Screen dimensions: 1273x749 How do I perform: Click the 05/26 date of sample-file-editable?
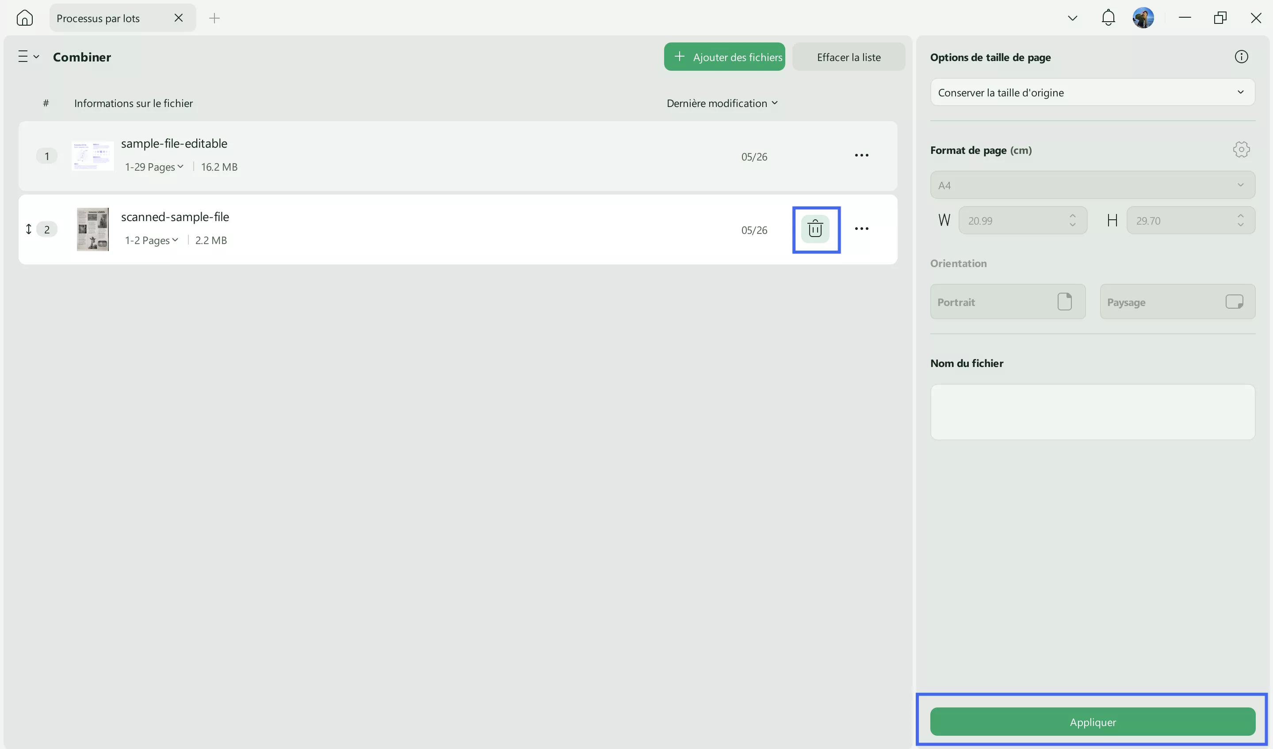click(x=754, y=157)
